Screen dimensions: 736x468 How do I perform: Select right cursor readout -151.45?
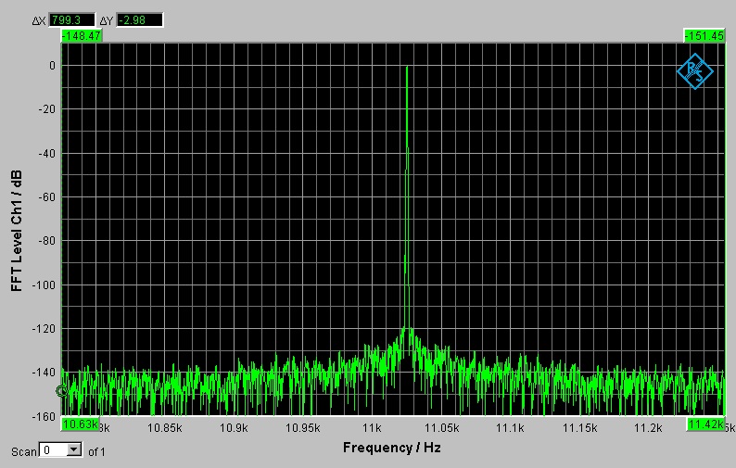click(704, 35)
